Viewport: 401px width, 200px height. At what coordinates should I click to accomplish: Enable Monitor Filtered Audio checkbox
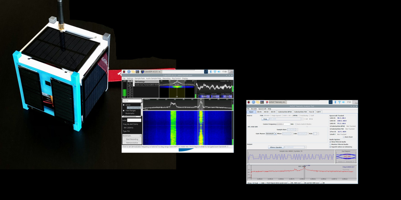point(331,144)
